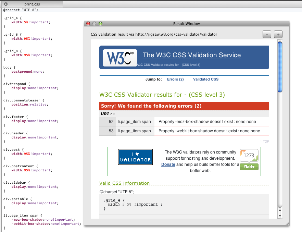The image size is (302, 232).
Task: Click the div.postcontent selector in editor
Action: coord(21,166)
